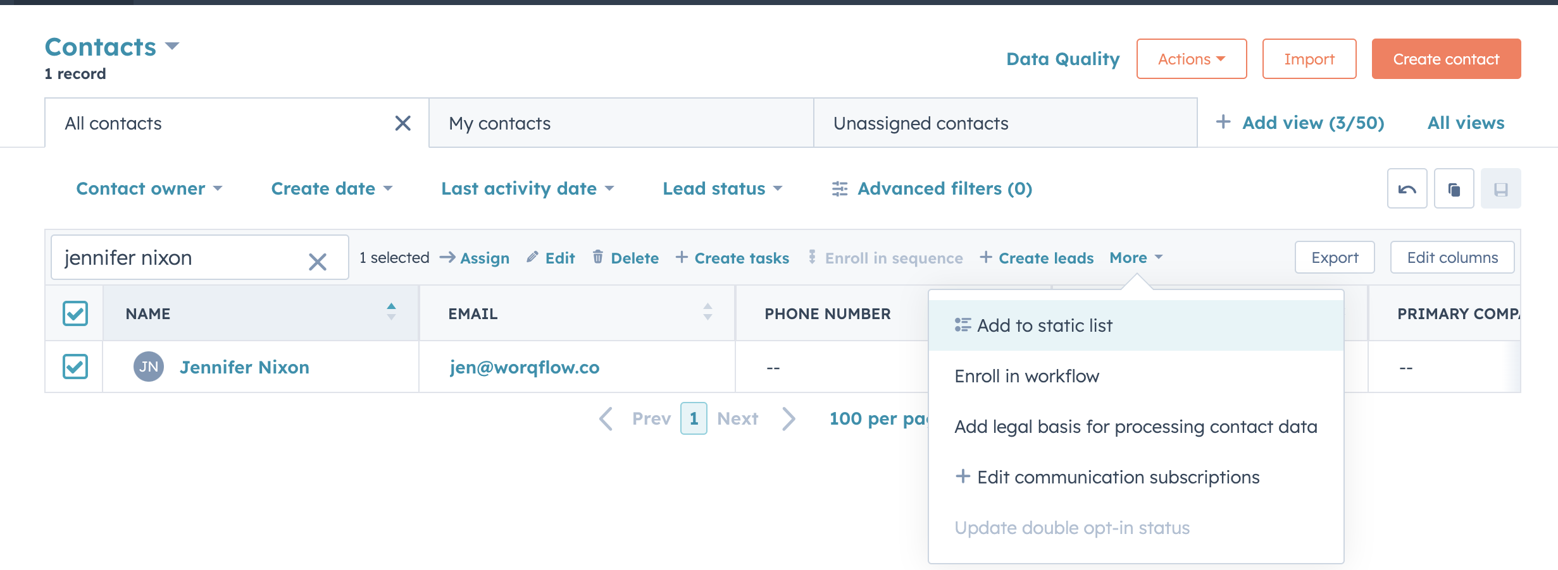The height and width of the screenshot is (570, 1558).
Task: Click the undo changes icon near Advanced filters
Action: pos(1406,188)
